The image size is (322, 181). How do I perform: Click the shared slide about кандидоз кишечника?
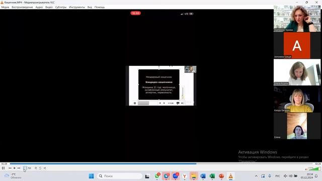click(x=159, y=84)
